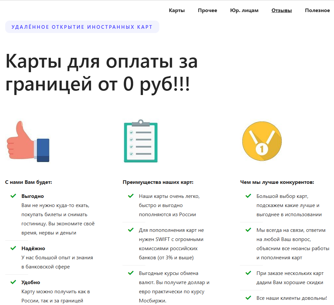The width and height of the screenshot is (334, 305).
Task: Click the text Мы всегда на связи, ответим
Action: (293, 244)
